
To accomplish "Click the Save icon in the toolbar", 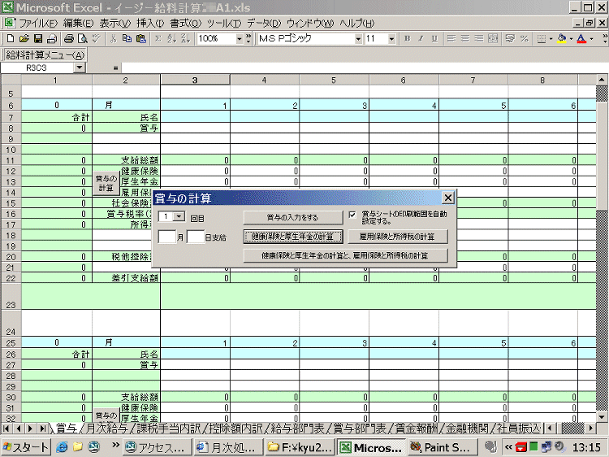I will [38, 38].
